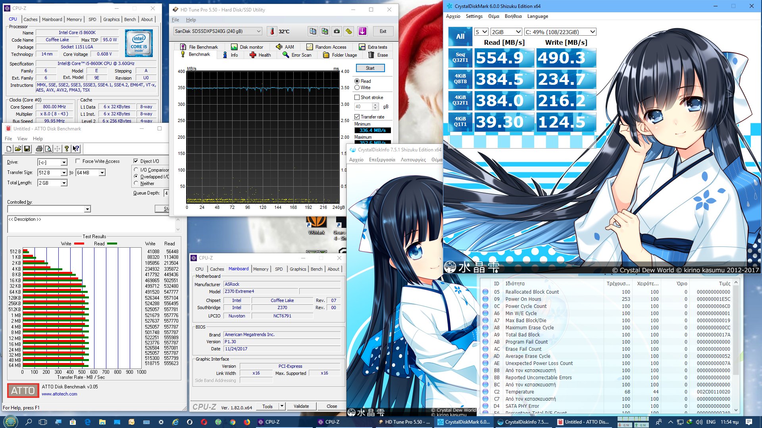Enable Force Write Access checkbox

tap(78, 161)
